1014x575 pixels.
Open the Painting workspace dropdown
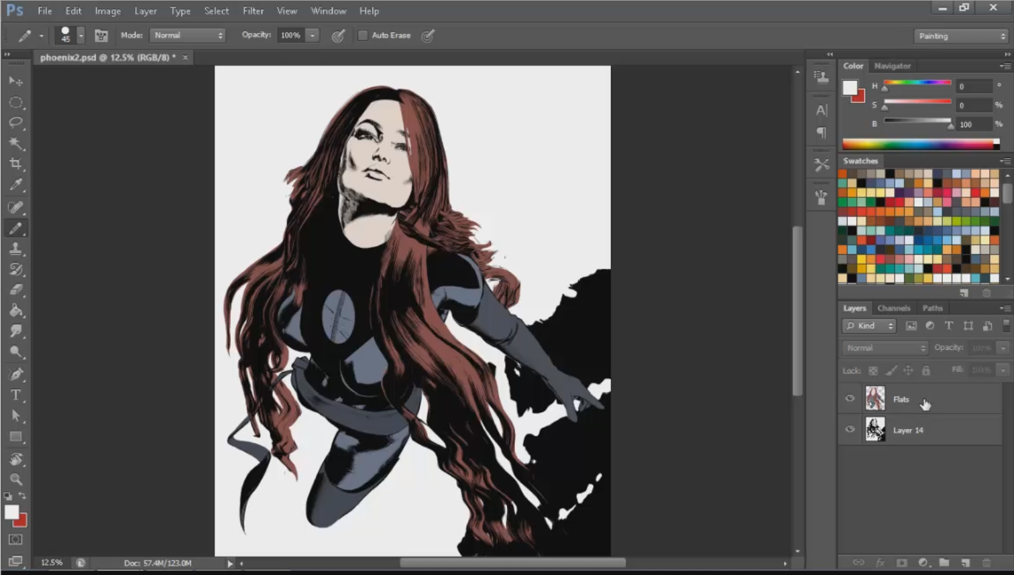pyautogui.click(x=961, y=36)
